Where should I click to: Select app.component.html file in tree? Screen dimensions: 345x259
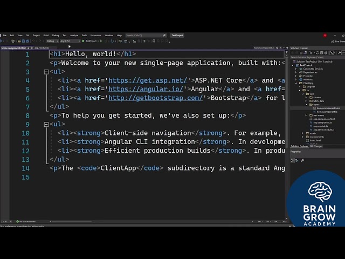pos(323,119)
